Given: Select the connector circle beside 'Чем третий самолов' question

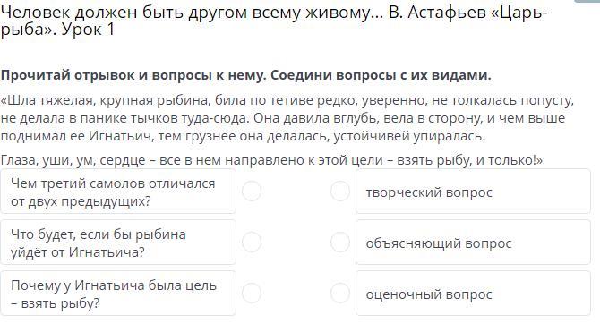Looking at the screenshot, I should (x=252, y=191).
